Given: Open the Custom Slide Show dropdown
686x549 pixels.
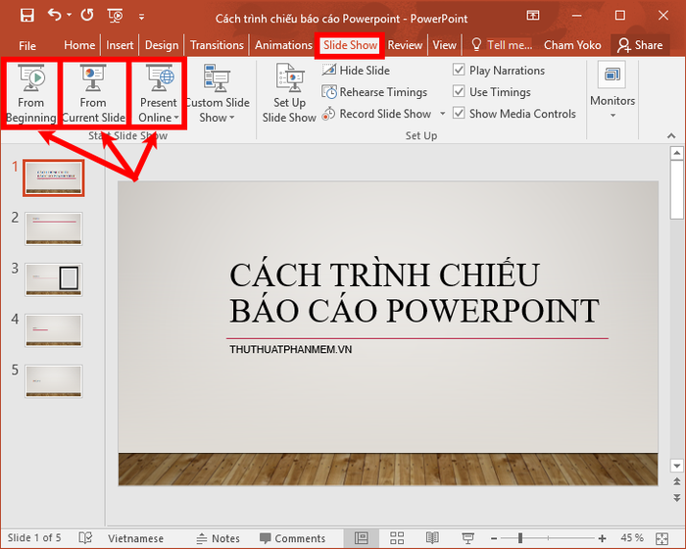Looking at the screenshot, I should pyautogui.click(x=217, y=118).
